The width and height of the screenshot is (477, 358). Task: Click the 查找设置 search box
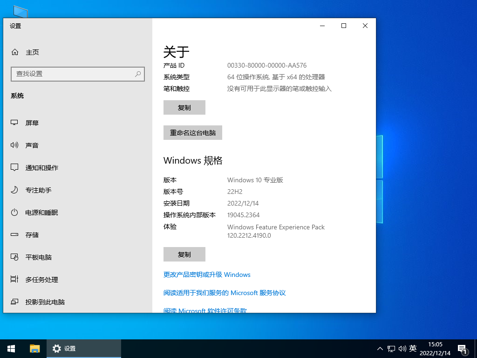coord(78,74)
